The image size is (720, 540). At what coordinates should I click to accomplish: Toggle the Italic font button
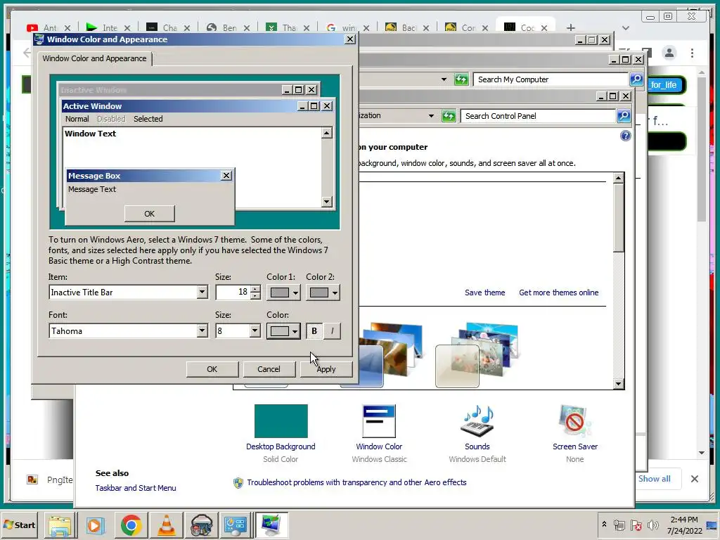click(x=332, y=331)
